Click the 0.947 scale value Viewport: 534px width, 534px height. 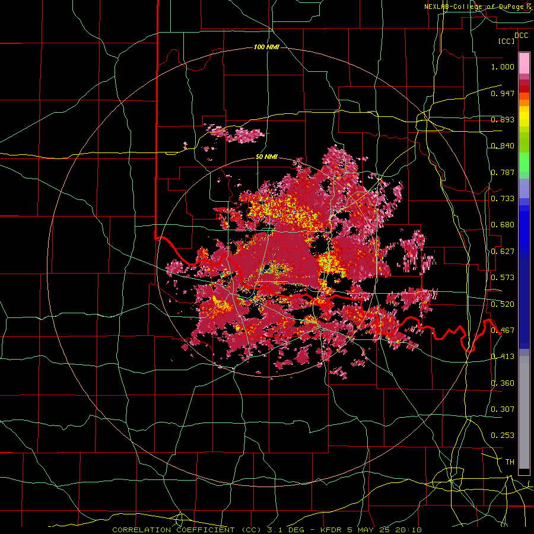click(503, 93)
